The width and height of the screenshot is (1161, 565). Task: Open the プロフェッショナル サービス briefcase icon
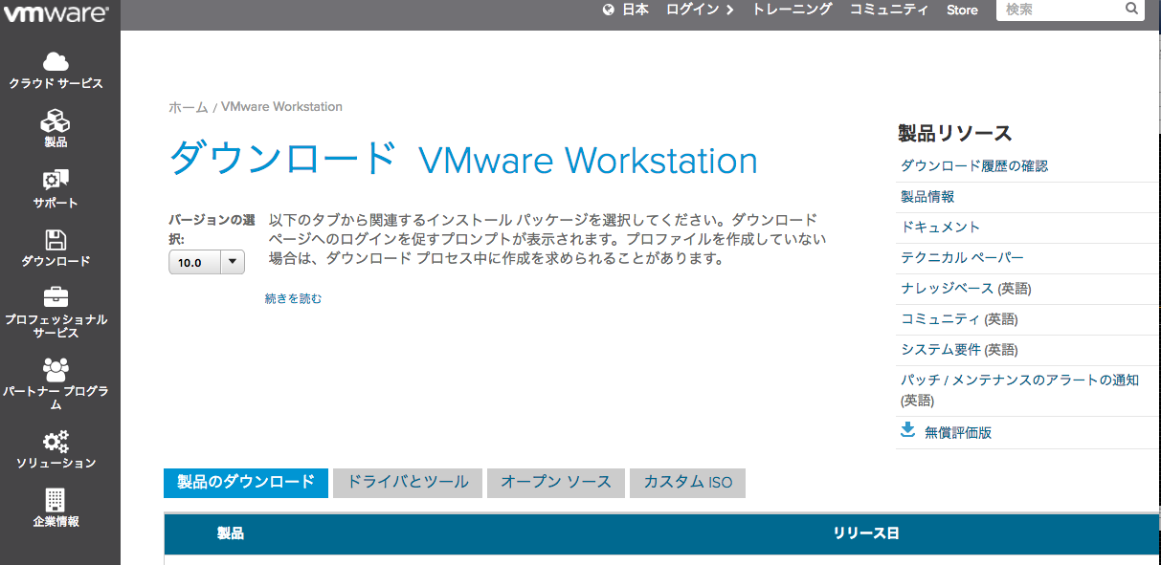(x=56, y=297)
